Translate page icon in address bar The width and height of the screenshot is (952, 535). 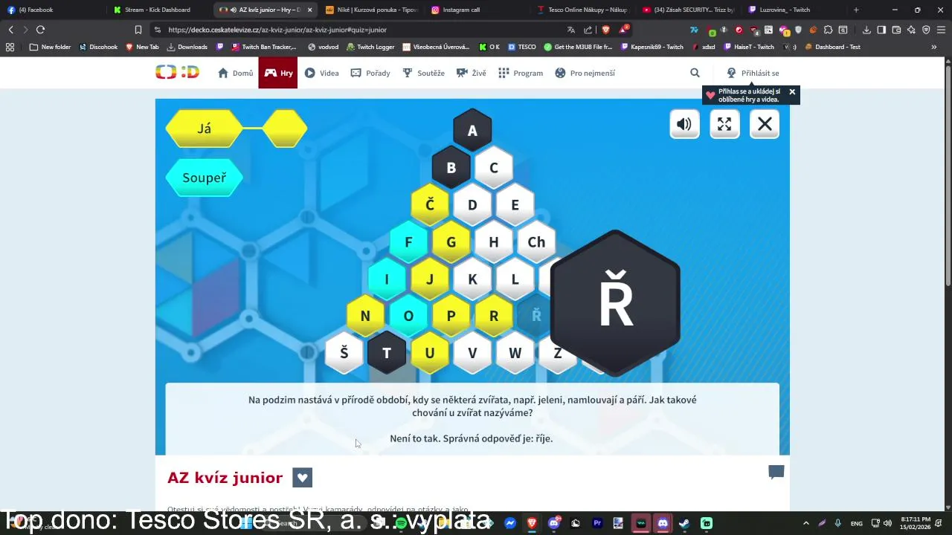(x=570, y=30)
